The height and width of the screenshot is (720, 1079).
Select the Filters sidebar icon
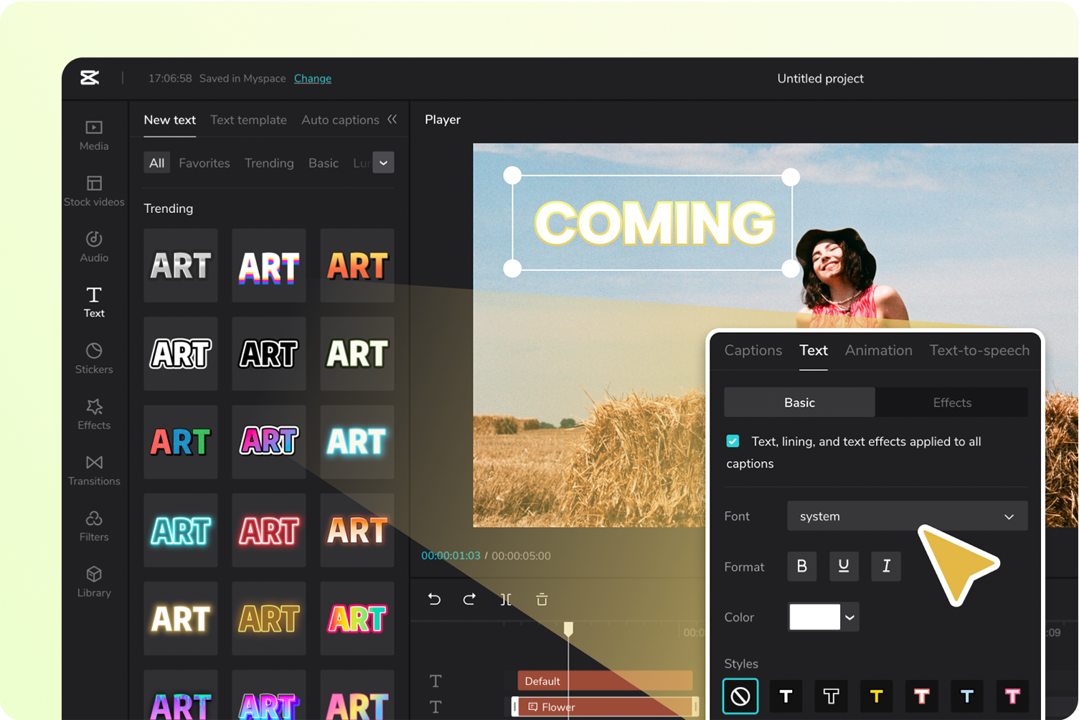[x=94, y=526]
